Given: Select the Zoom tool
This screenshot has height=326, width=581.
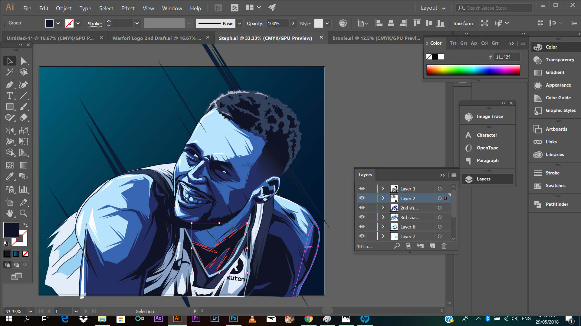Looking at the screenshot, I should pos(24,213).
